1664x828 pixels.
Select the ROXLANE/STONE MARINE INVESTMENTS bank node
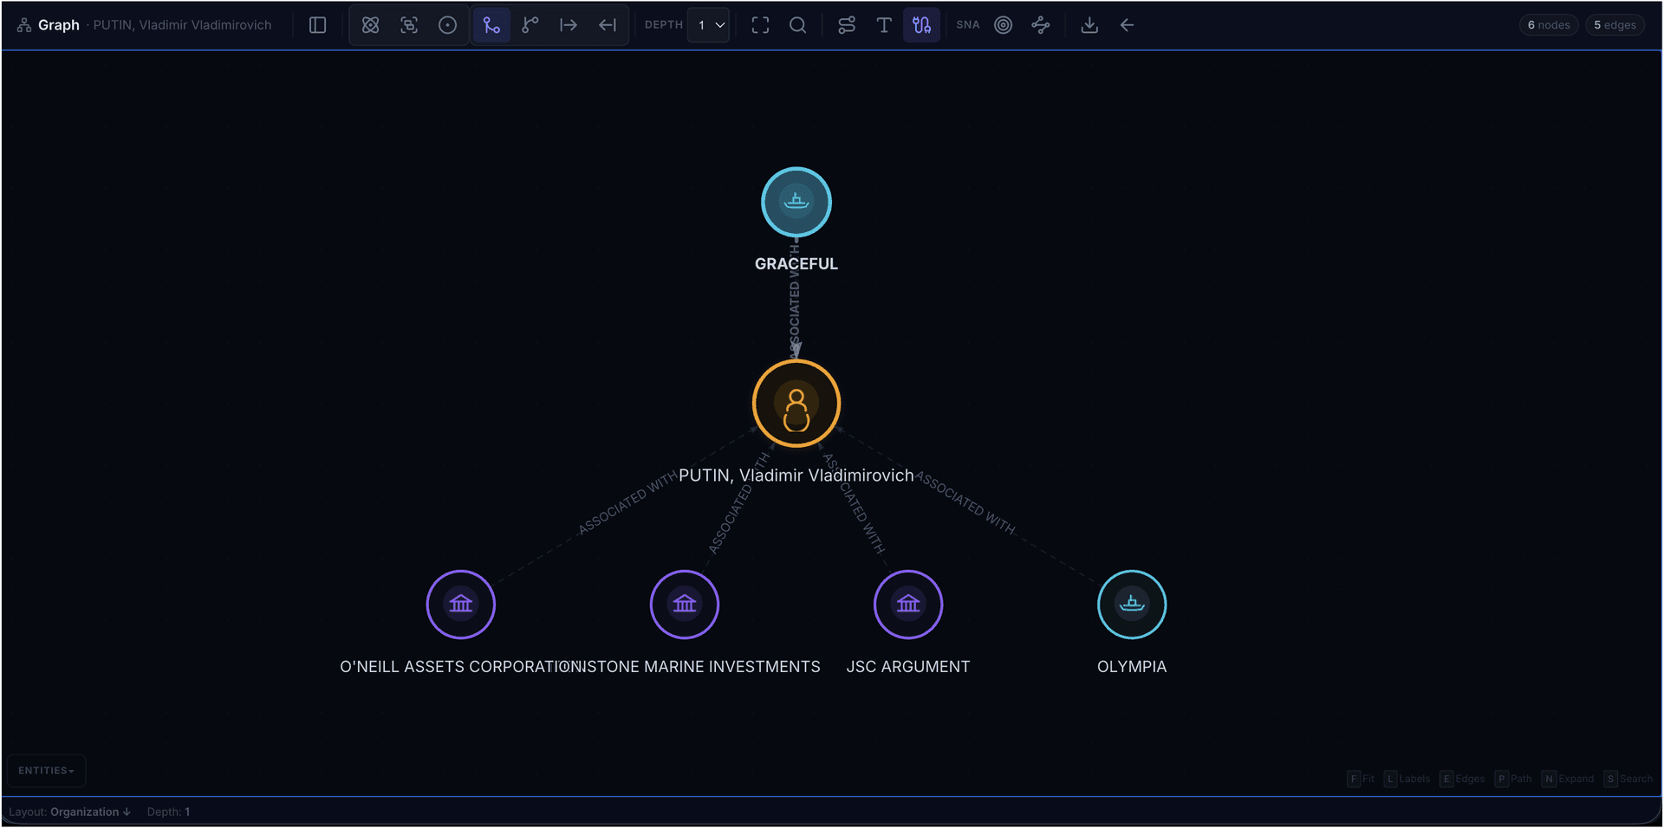pos(685,605)
